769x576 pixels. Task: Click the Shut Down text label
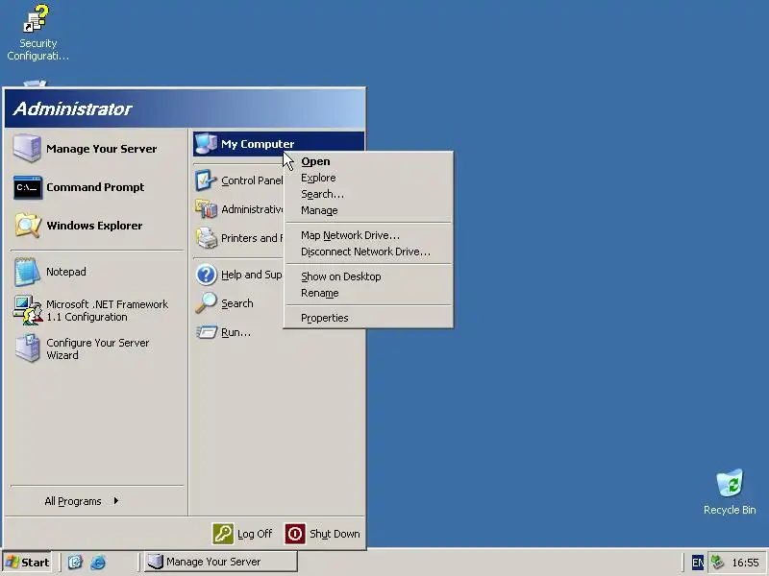(335, 534)
